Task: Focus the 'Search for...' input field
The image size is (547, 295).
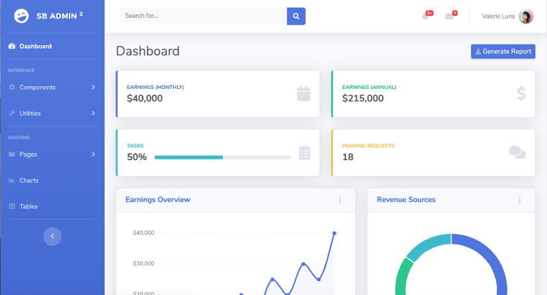Action: pyautogui.click(x=202, y=16)
